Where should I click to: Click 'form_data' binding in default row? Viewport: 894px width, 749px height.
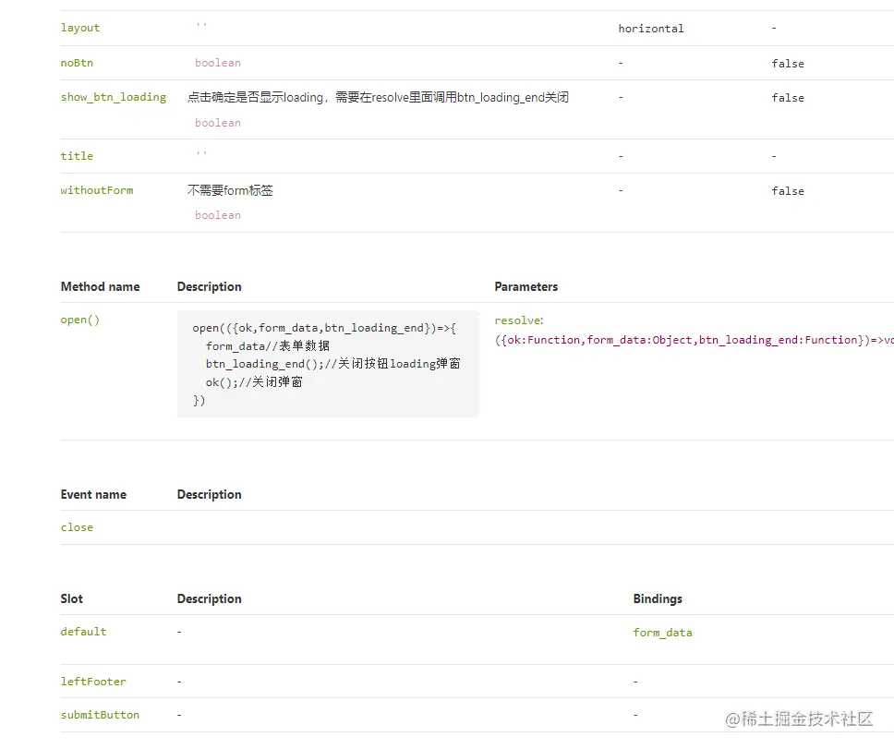[662, 633]
